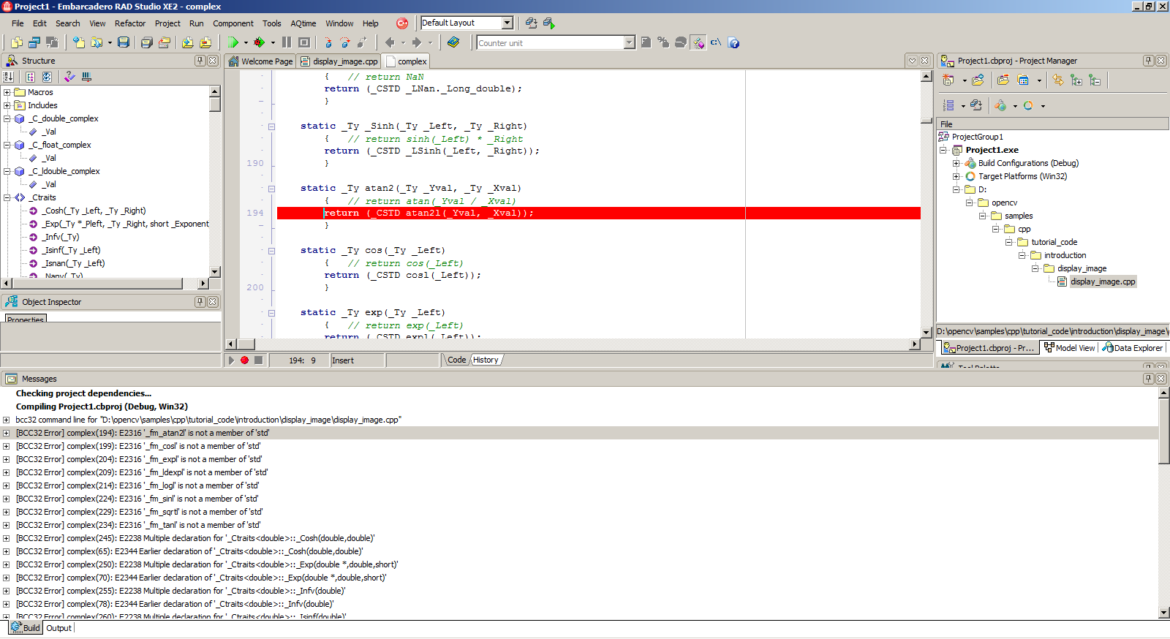Screen dimensions: 1170x639
Task: Toggle the Insert mode indicator
Action: (357, 360)
